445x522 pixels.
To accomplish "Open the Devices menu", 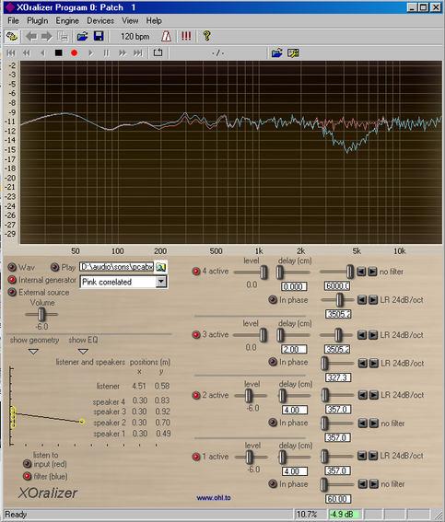I will (x=100, y=20).
